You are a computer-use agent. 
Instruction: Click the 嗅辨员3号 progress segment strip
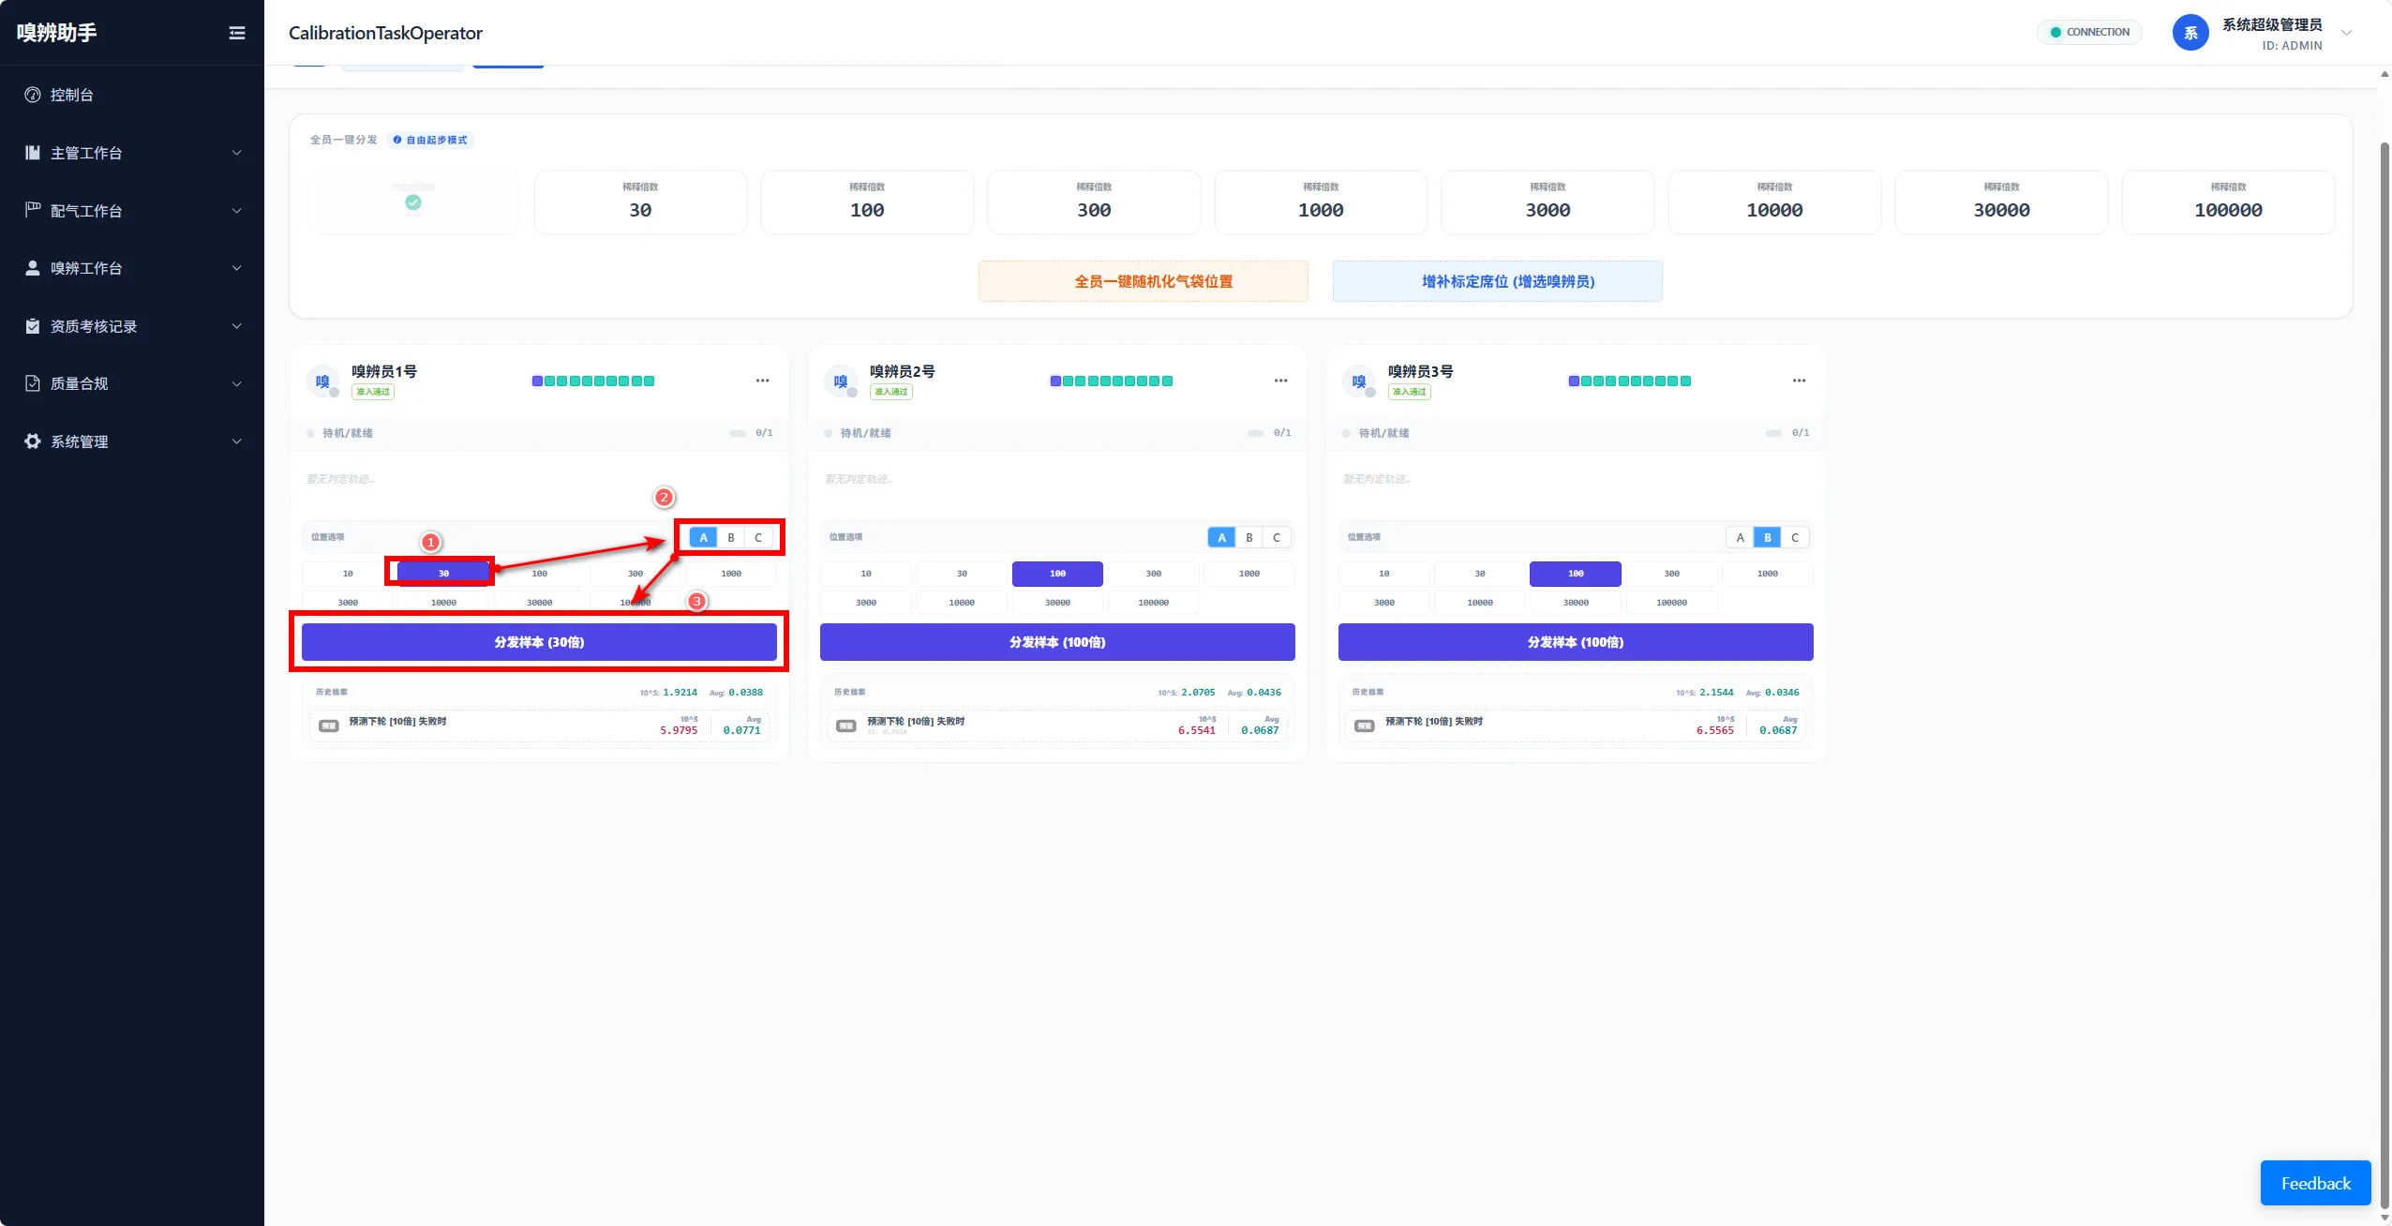(1630, 381)
